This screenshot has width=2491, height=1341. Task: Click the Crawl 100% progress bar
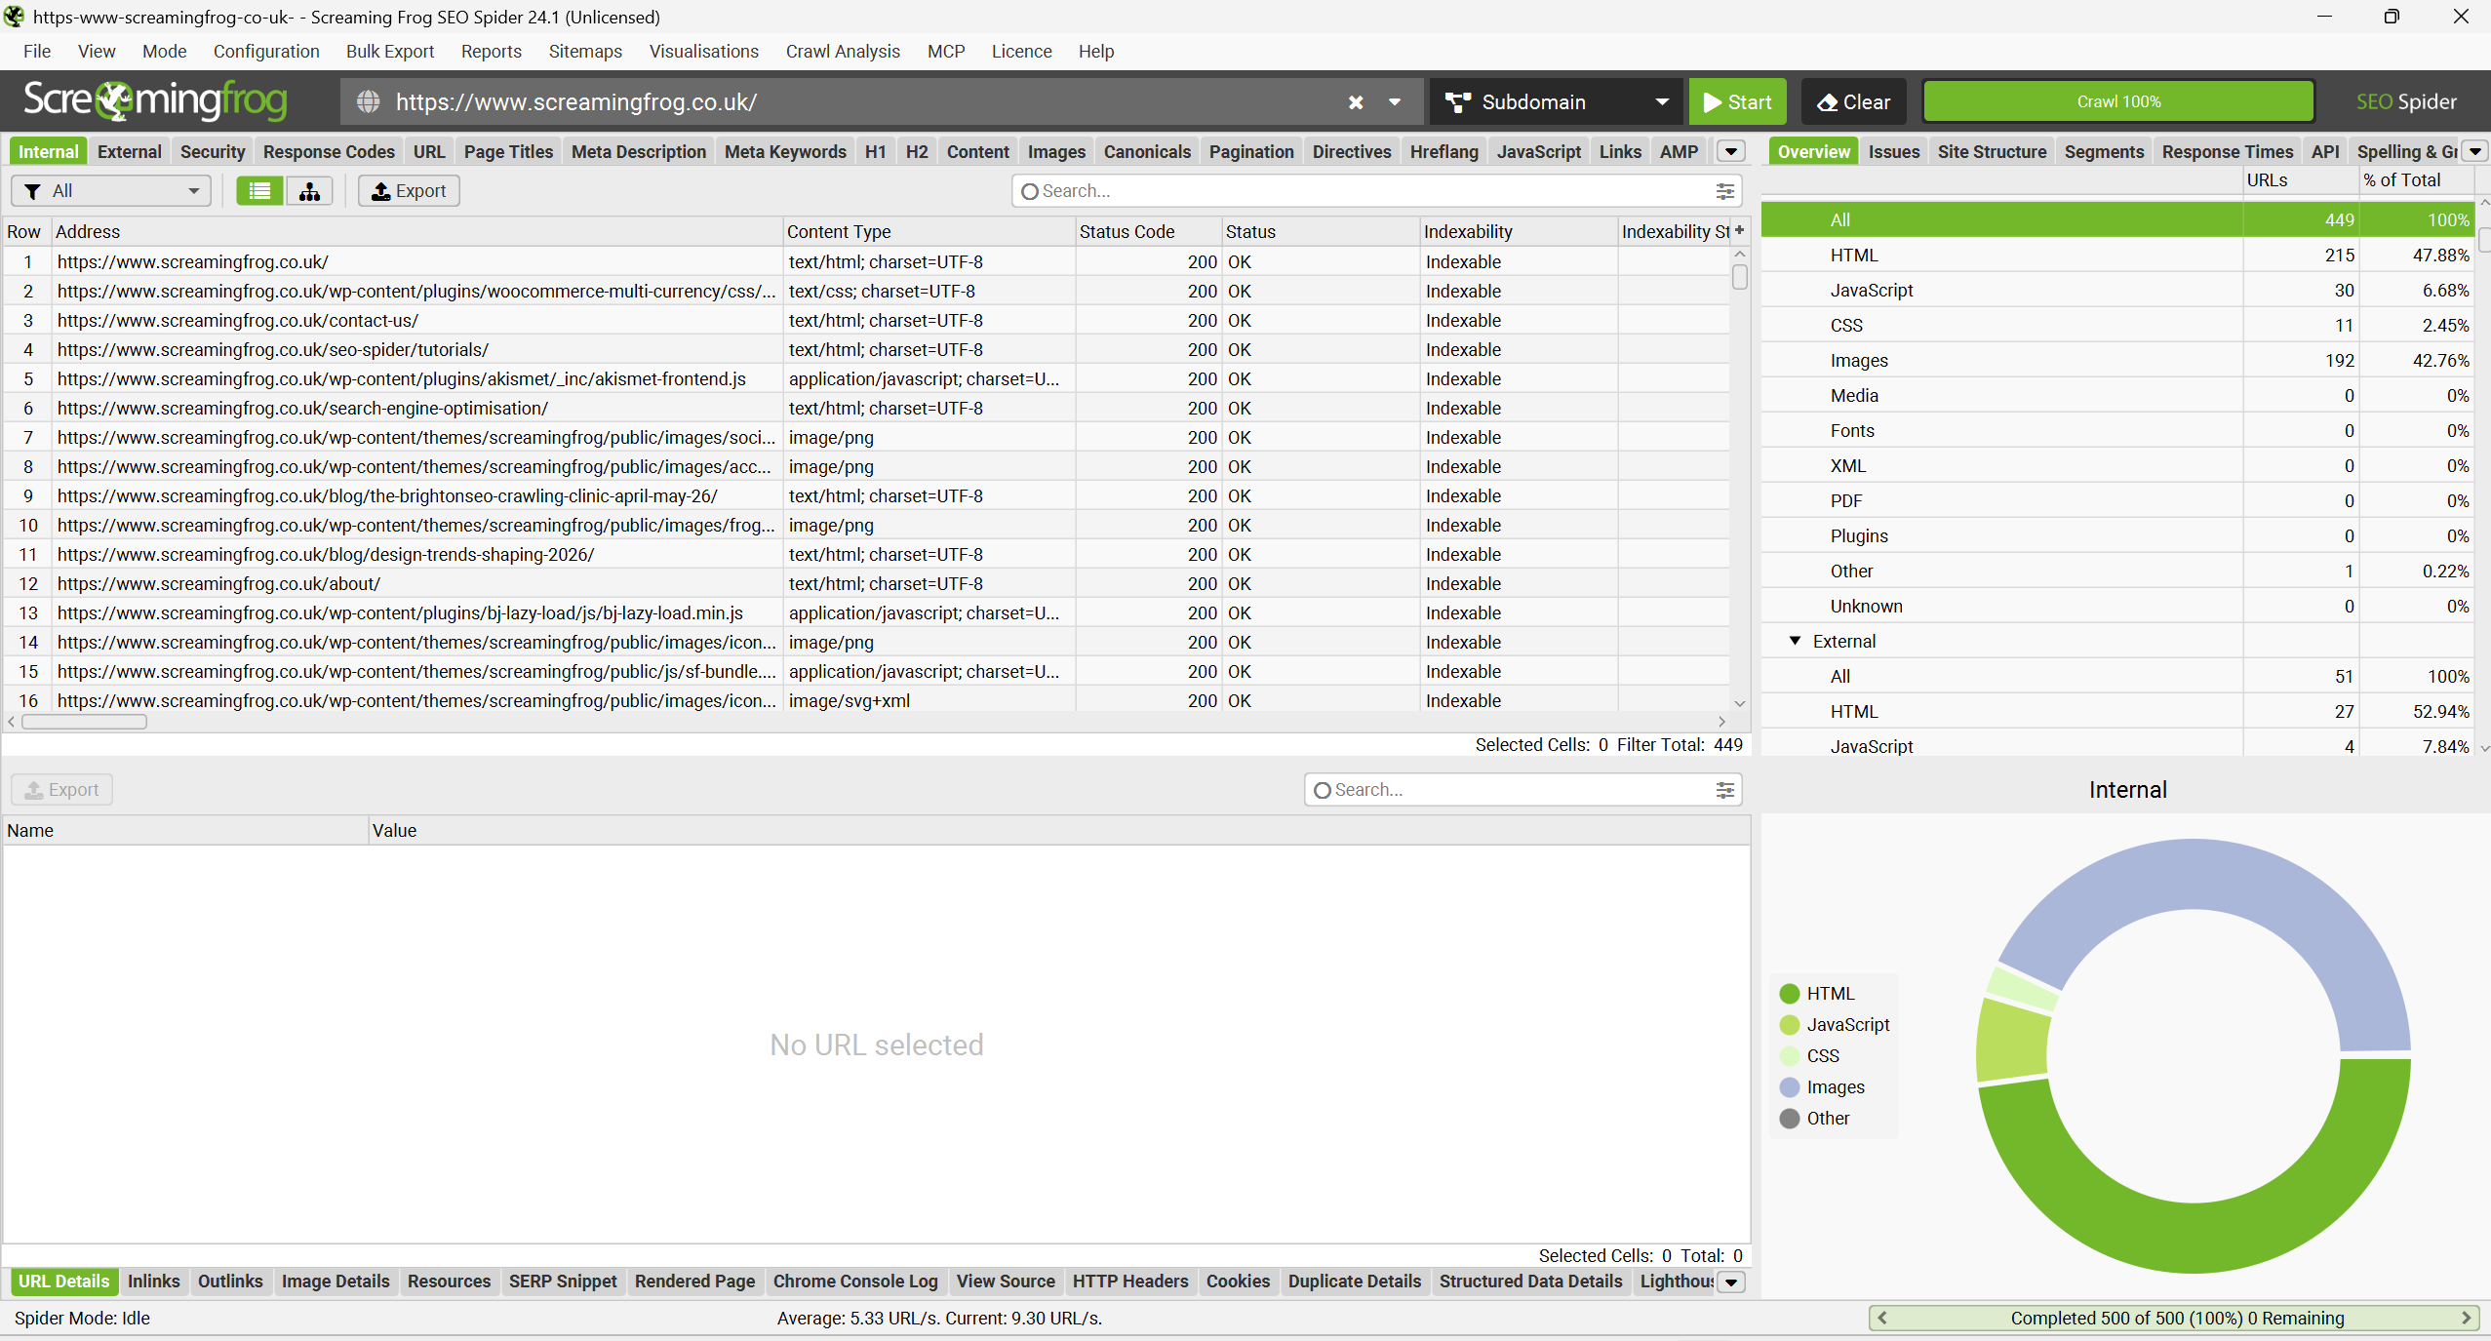2118,101
